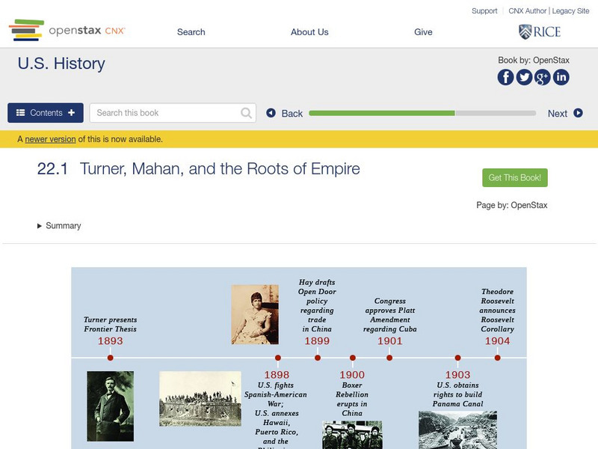Click the Back arrow icon
The height and width of the screenshot is (449, 598).
click(x=271, y=113)
